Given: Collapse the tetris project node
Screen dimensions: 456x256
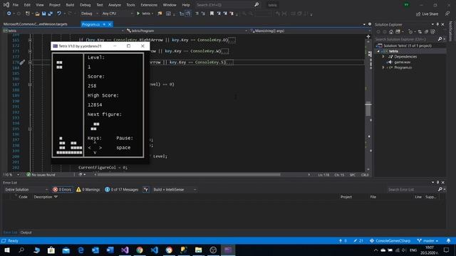Looking at the screenshot, I should (378, 51).
